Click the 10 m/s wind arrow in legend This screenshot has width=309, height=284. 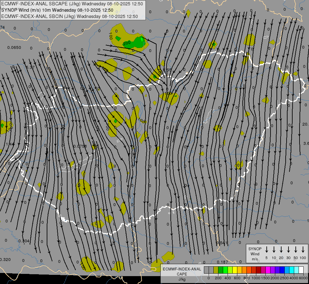(x=274, y=250)
